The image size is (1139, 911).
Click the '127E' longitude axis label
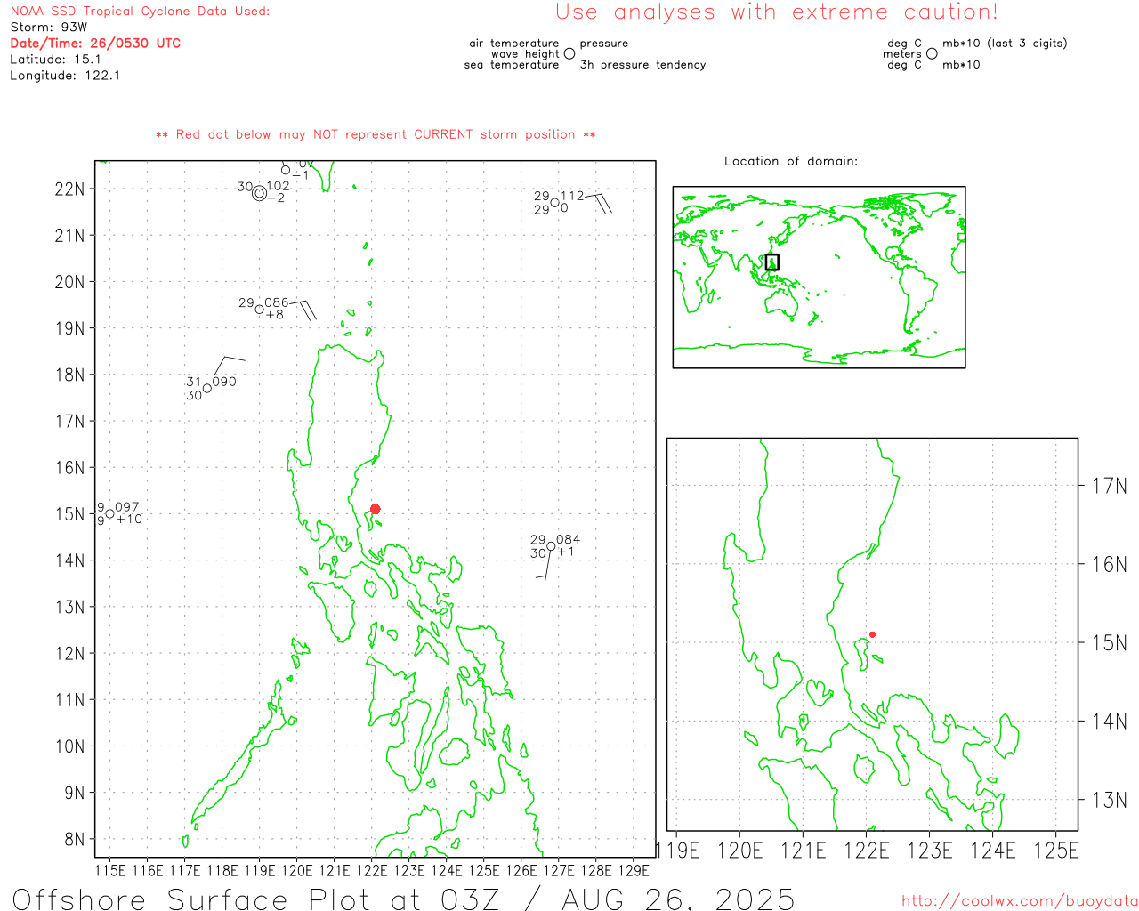coord(559,870)
